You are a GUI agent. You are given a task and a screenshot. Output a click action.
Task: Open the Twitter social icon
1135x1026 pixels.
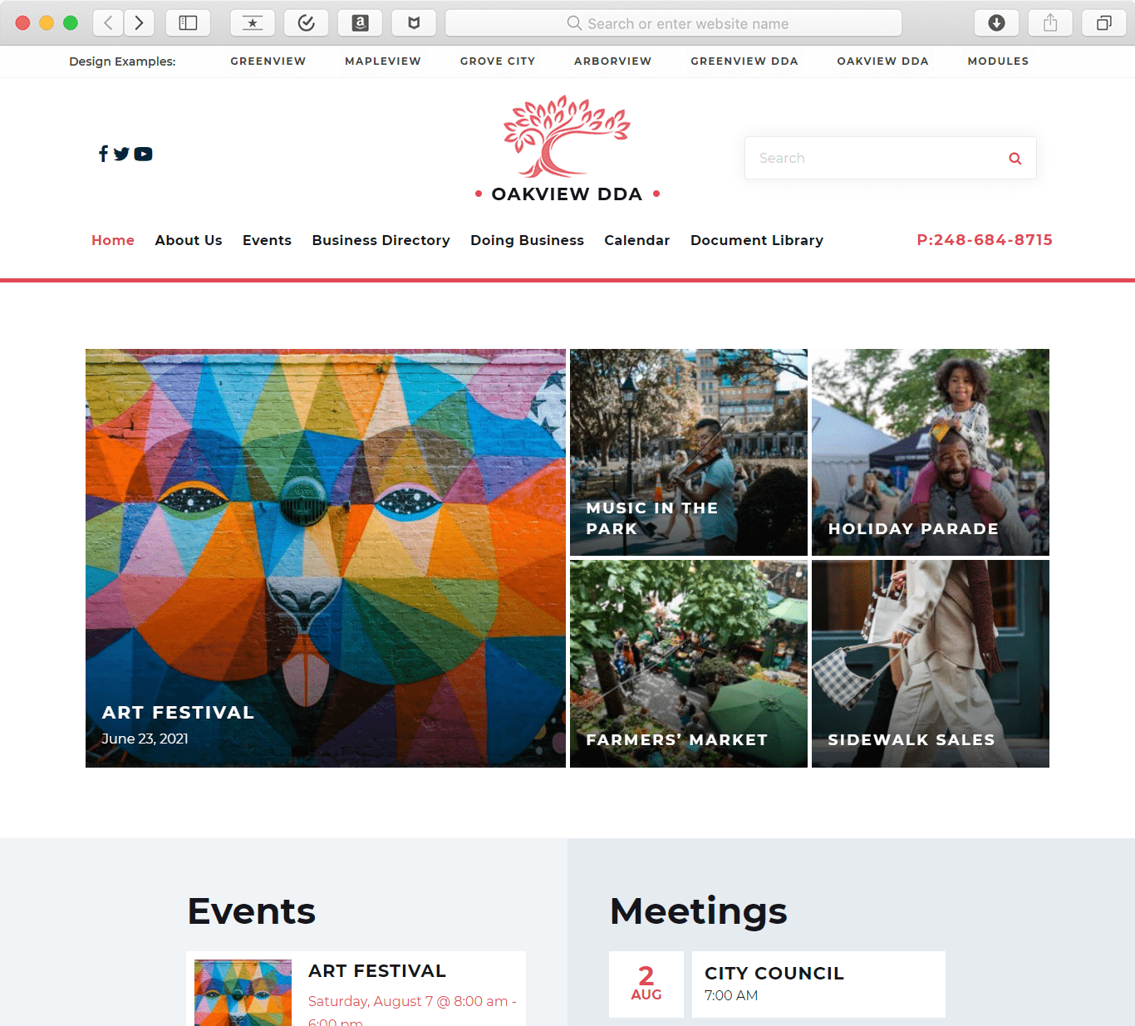click(x=121, y=154)
